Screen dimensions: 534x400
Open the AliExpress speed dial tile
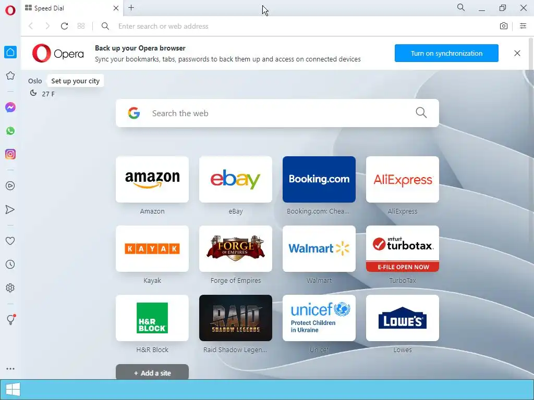tap(403, 179)
